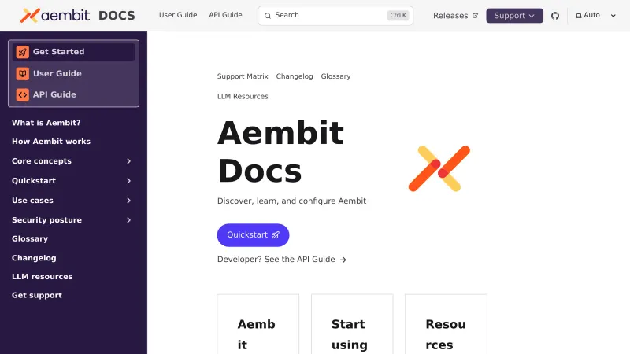Screen dimensions: 630x354
Task: Click the arrow icon after API Guide link
Action: pyautogui.click(x=343, y=260)
